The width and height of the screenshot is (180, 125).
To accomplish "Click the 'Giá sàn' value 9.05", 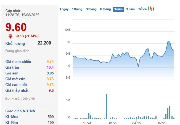I will [x=50, y=73].
